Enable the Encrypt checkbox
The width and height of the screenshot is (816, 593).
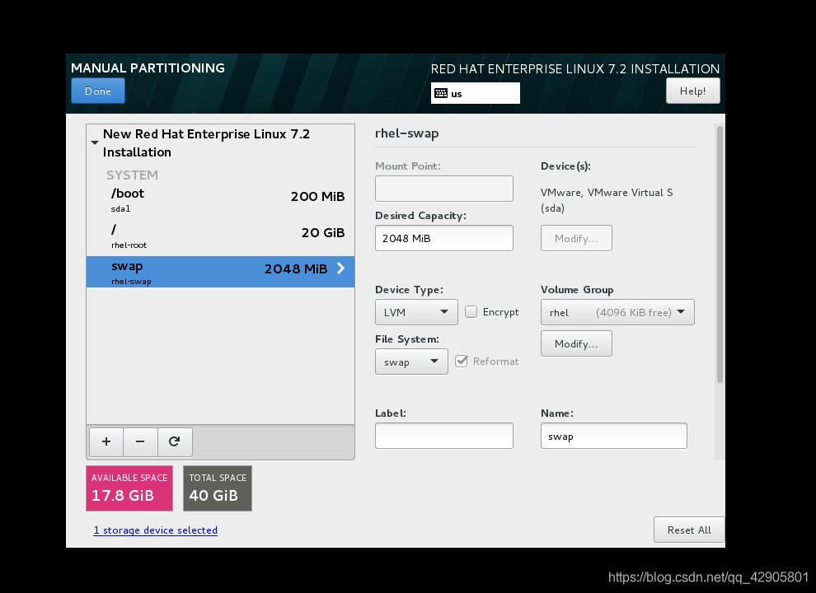471,311
